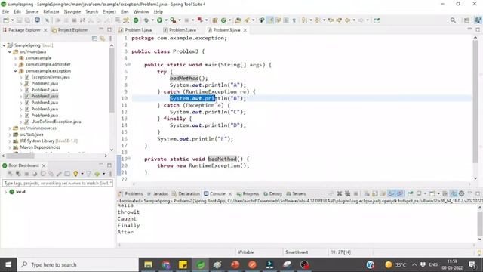Open the File menu

(6, 12)
